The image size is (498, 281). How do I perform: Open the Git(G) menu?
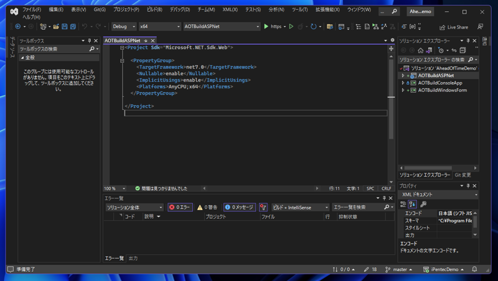(x=100, y=9)
